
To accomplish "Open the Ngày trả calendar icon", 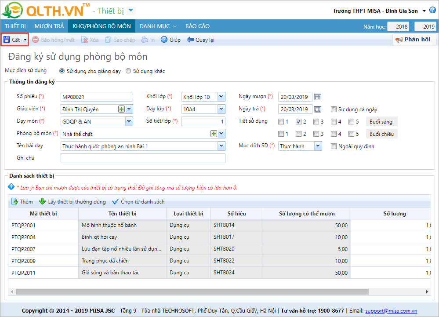I will coord(317,109).
